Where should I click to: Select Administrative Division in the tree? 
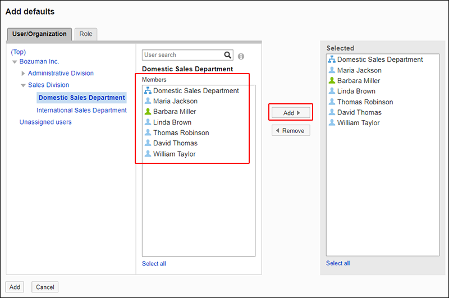pyautogui.click(x=61, y=74)
